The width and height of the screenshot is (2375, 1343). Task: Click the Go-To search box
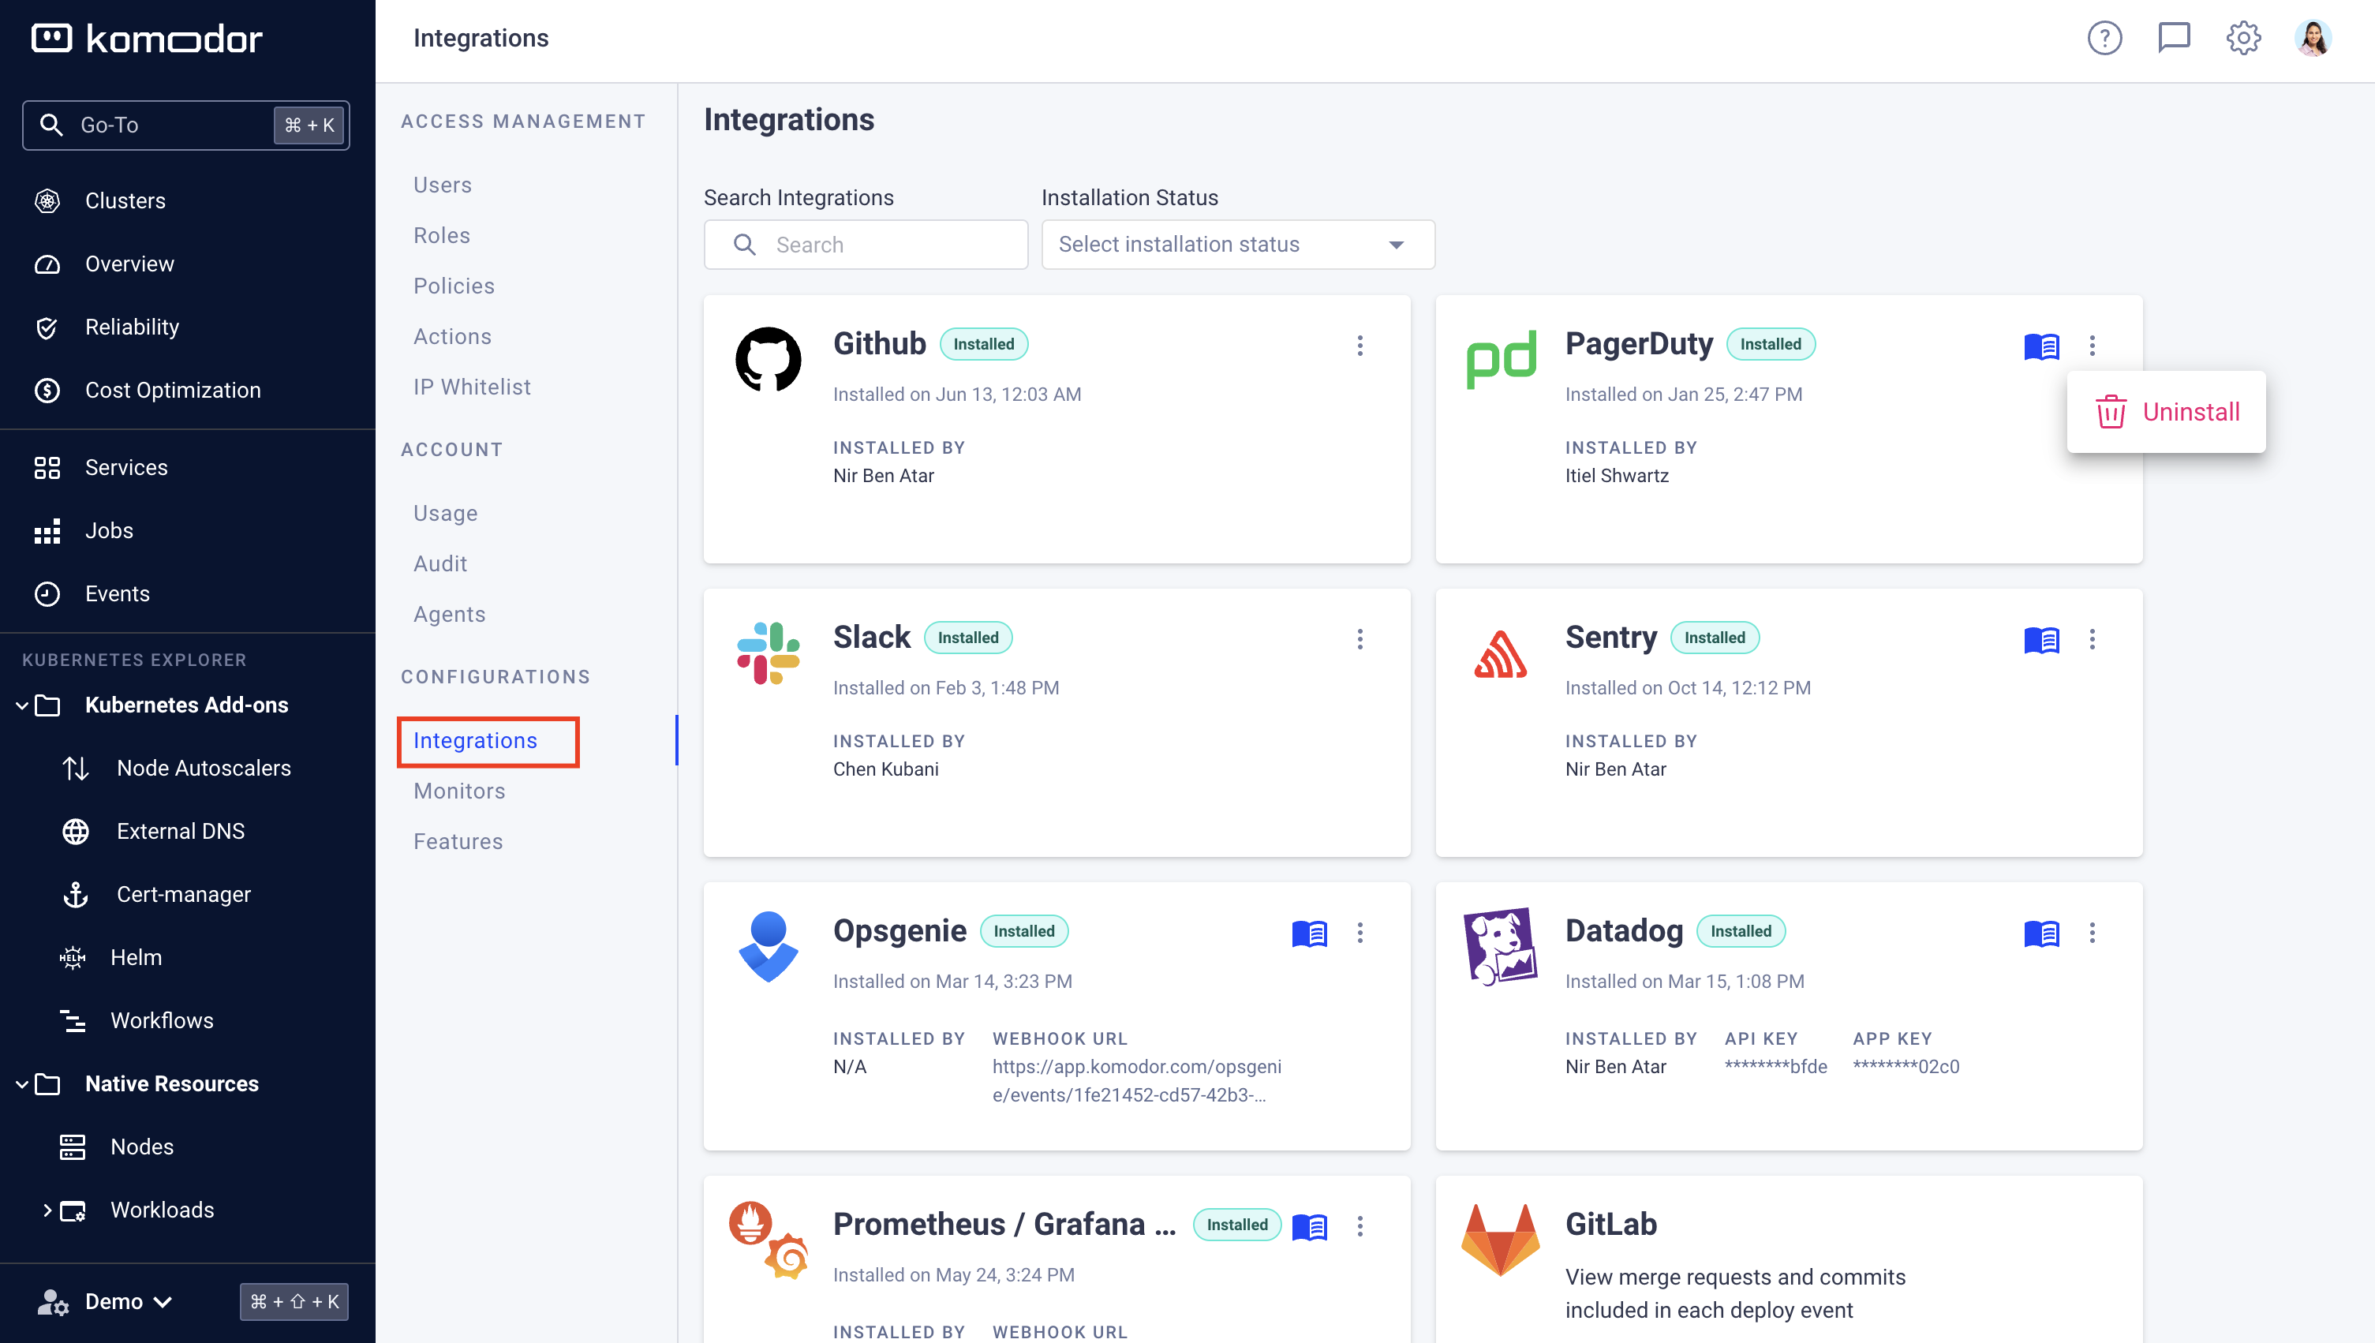pyautogui.click(x=185, y=125)
